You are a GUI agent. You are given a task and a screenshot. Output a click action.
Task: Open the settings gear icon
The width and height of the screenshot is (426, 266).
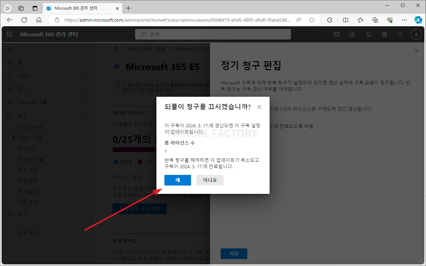click(384, 34)
